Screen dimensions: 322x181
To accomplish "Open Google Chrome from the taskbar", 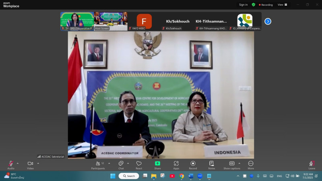I will coord(182,176).
